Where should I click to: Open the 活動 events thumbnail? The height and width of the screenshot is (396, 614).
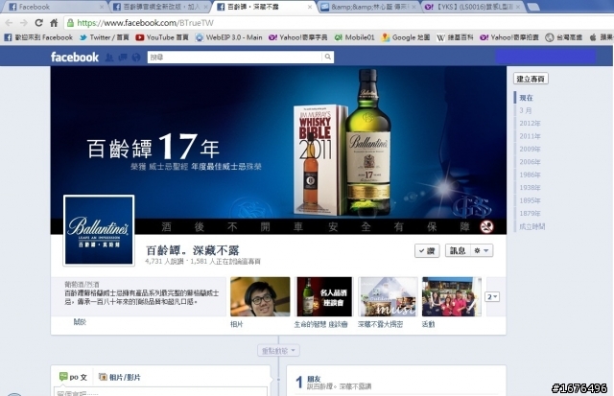(452, 296)
